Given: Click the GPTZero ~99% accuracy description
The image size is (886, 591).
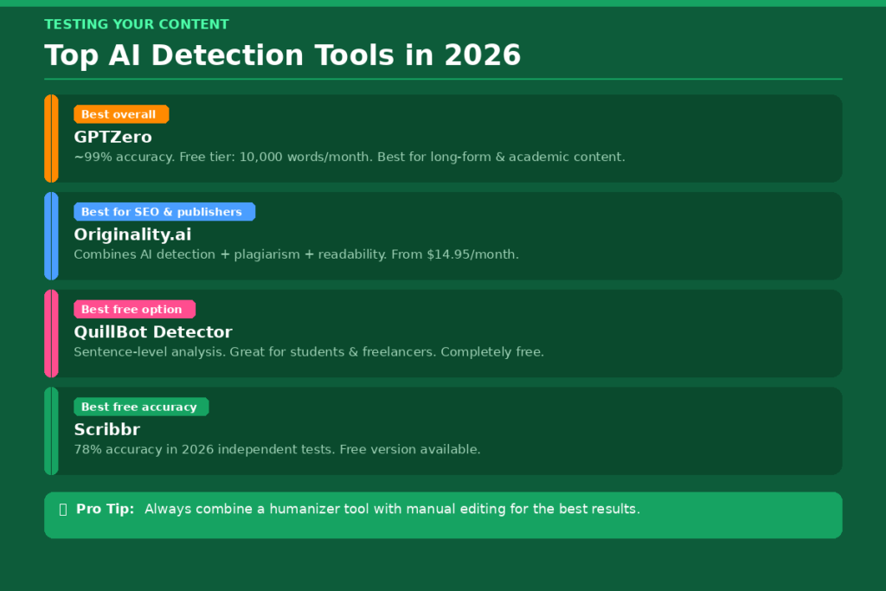Looking at the screenshot, I should pyautogui.click(x=350, y=157).
